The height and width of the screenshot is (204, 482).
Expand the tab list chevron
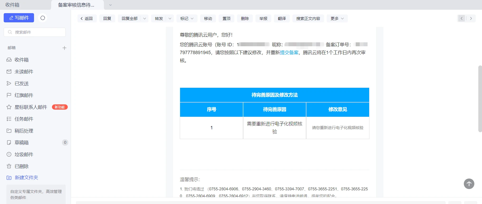click(x=110, y=5)
